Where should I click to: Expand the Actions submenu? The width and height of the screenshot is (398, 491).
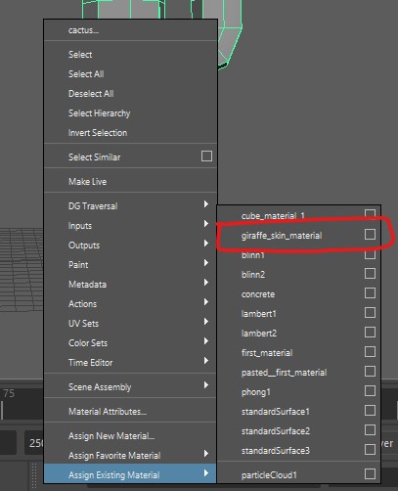130,303
